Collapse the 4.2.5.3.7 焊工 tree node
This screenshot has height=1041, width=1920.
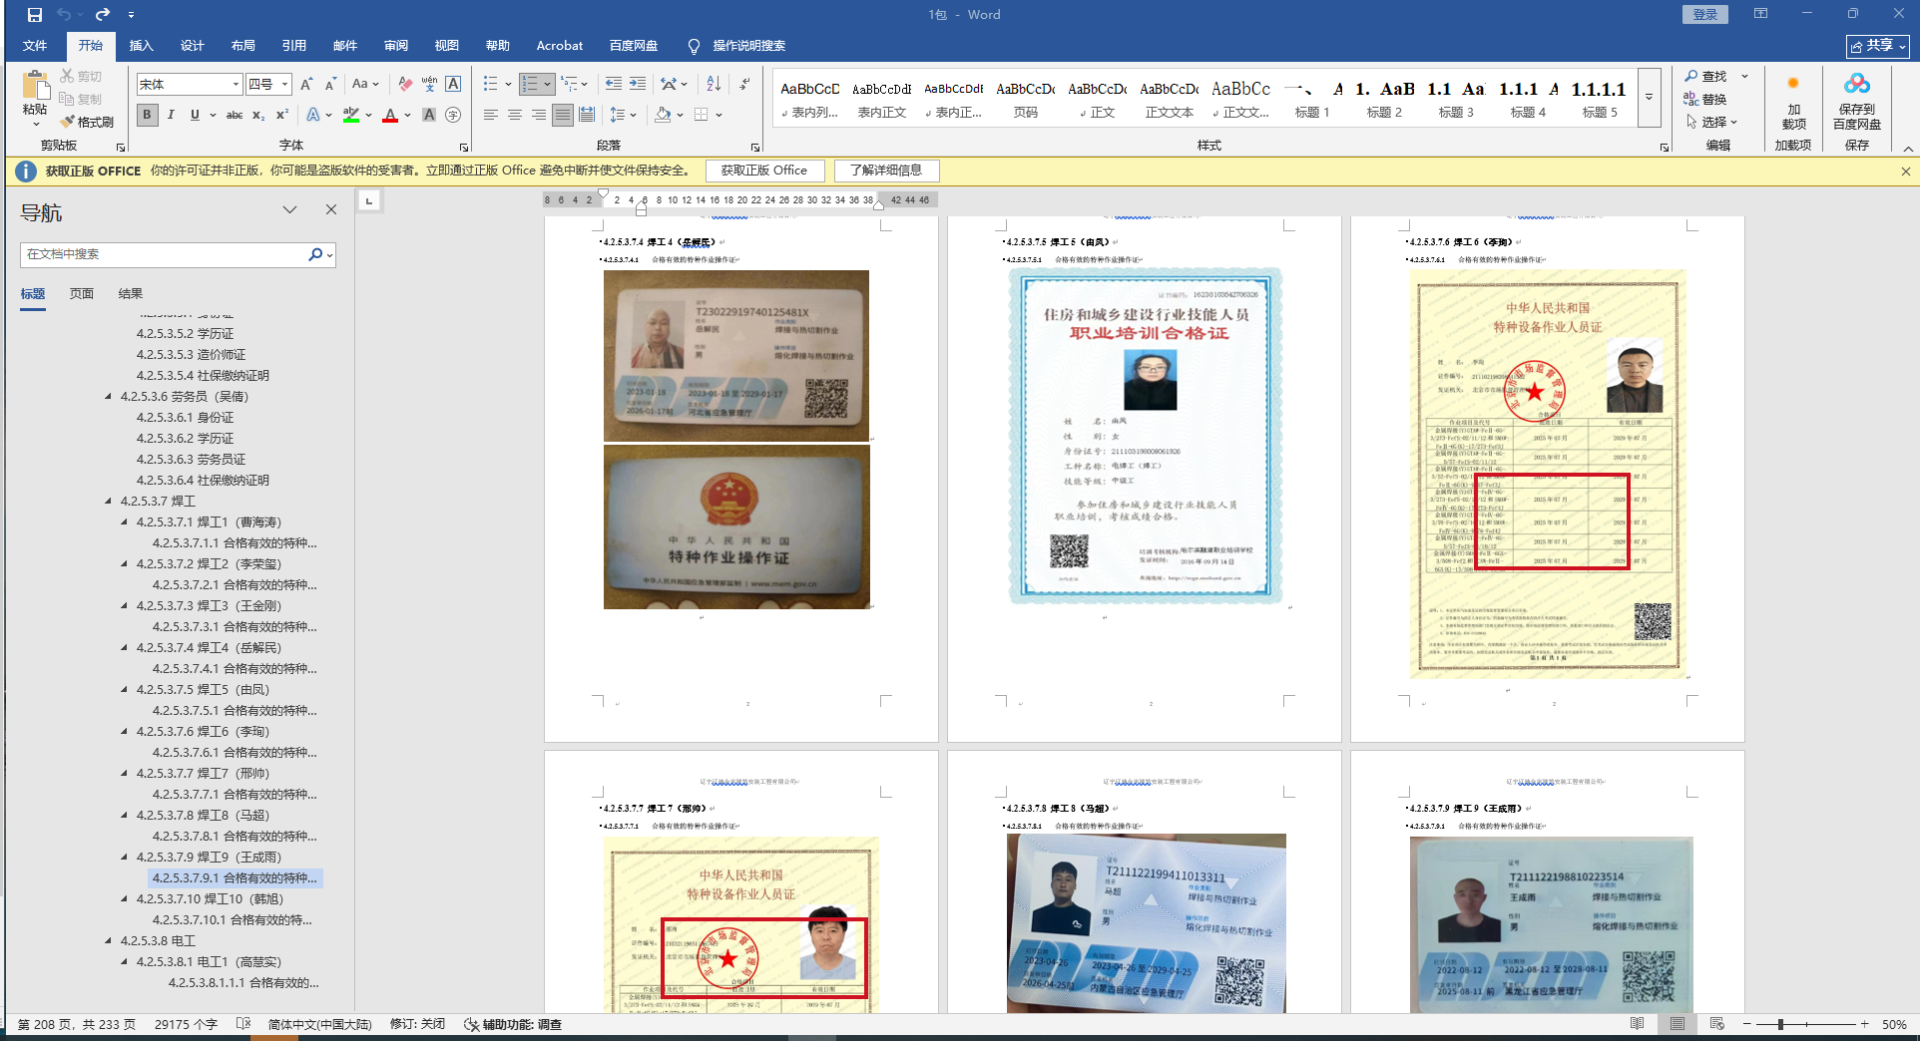pyautogui.click(x=109, y=502)
